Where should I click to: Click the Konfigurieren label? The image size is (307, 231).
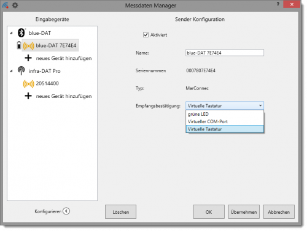[48, 211]
